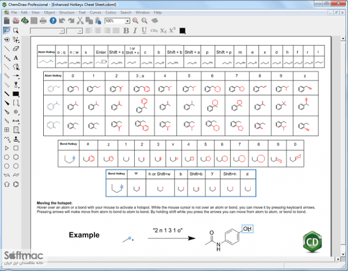Click the black color swatch button
Image resolution: width=348 pixels, height=271 pixels.
coord(182,31)
